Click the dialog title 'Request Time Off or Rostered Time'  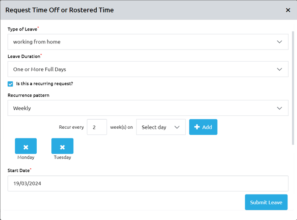(x=60, y=10)
